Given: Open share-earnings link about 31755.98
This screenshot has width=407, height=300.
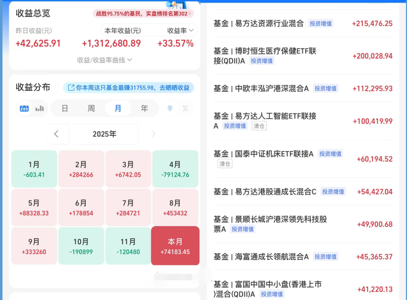Looking at the screenshot, I should coord(129,88).
